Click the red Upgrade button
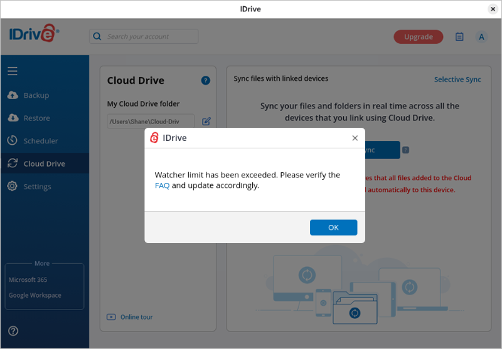 [418, 37]
